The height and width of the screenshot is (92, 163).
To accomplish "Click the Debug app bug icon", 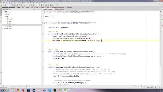I will coord(39,5).
